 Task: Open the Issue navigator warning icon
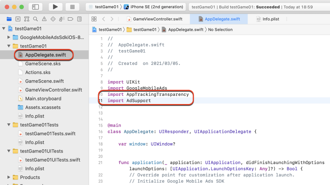[44, 19]
